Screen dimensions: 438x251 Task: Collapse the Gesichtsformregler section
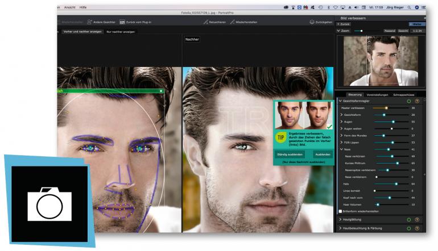pos(340,101)
